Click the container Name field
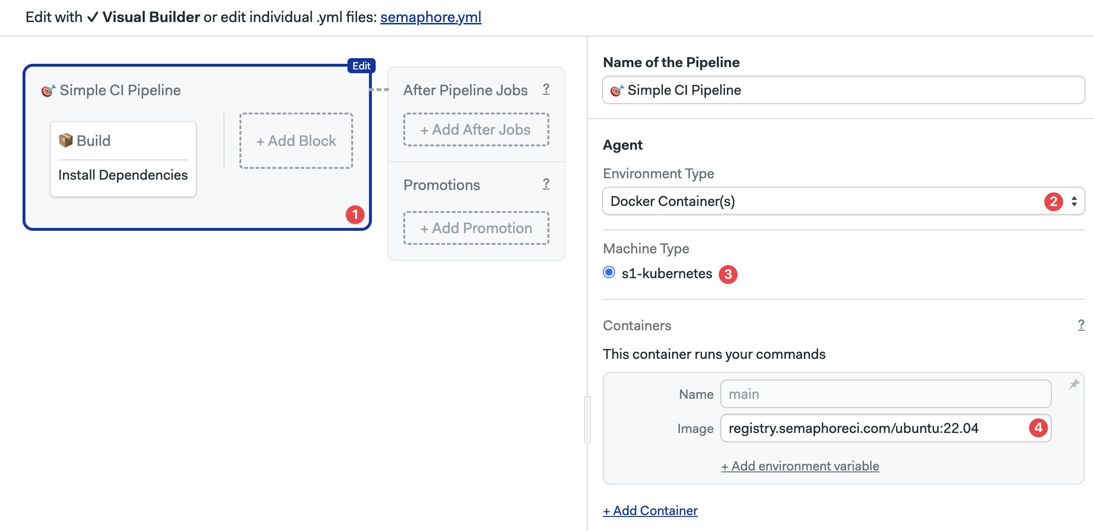1094x531 pixels. (x=886, y=394)
